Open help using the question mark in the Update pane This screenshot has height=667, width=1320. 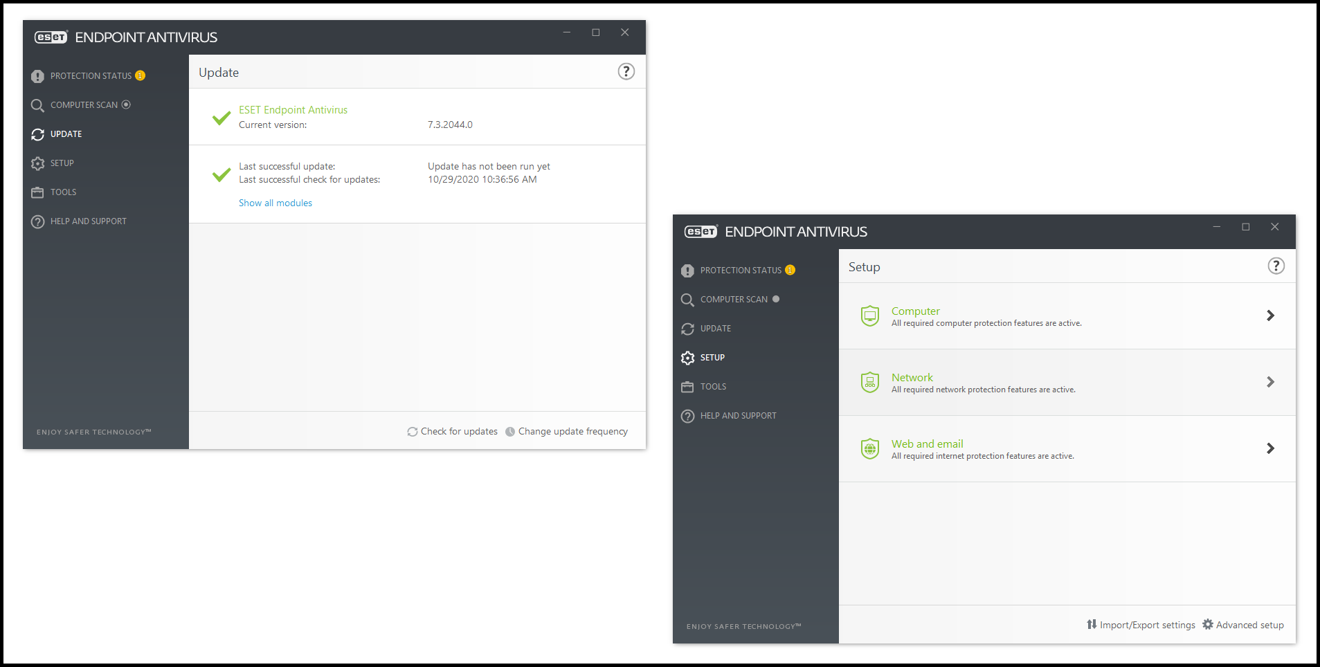point(626,71)
